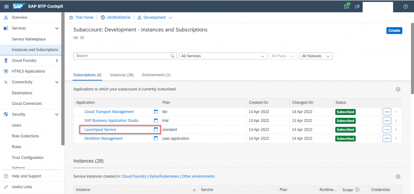Open the All Services dropdown
The image size is (414, 194).
pos(223,56)
